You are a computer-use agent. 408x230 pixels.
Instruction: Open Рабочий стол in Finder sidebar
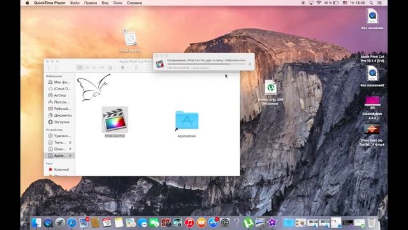pos(59,109)
